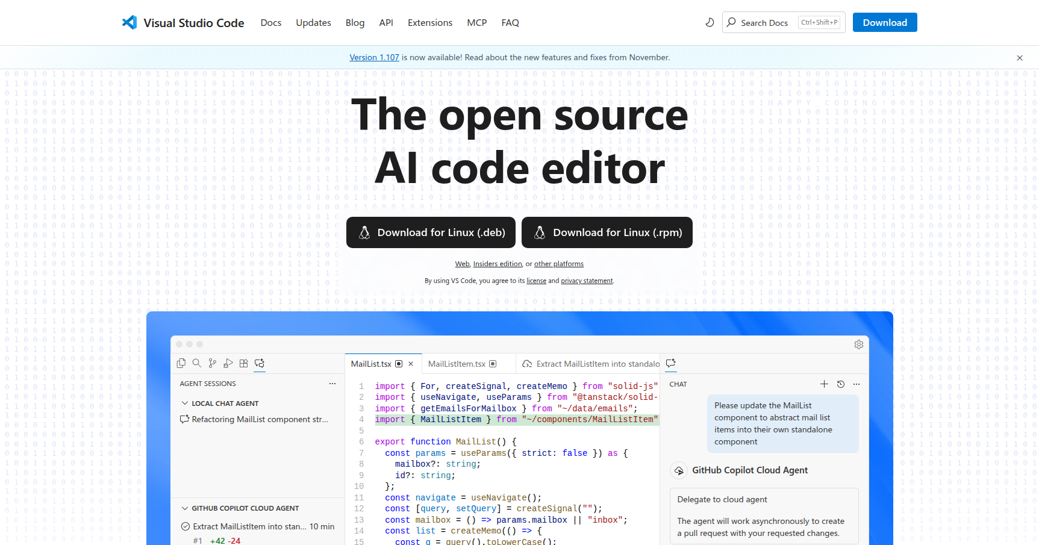Open chat history via the clock icon

point(841,384)
